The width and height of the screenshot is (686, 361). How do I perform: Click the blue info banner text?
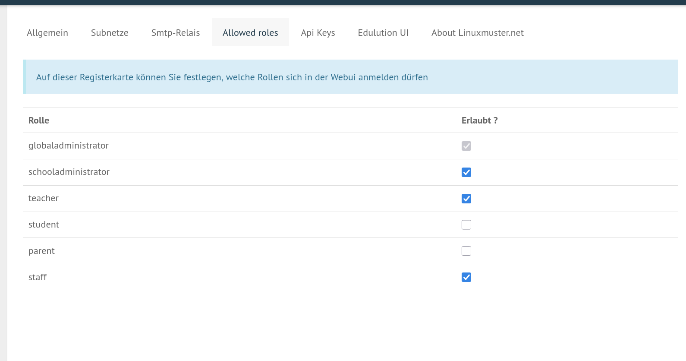coord(232,77)
